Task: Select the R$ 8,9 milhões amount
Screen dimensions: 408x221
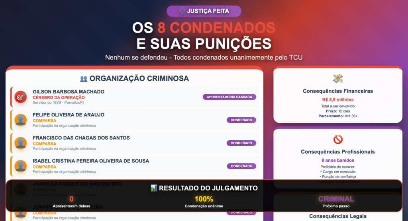Action: [338, 99]
